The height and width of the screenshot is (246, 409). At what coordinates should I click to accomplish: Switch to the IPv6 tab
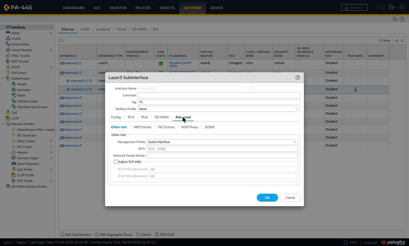(x=144, y=117)
